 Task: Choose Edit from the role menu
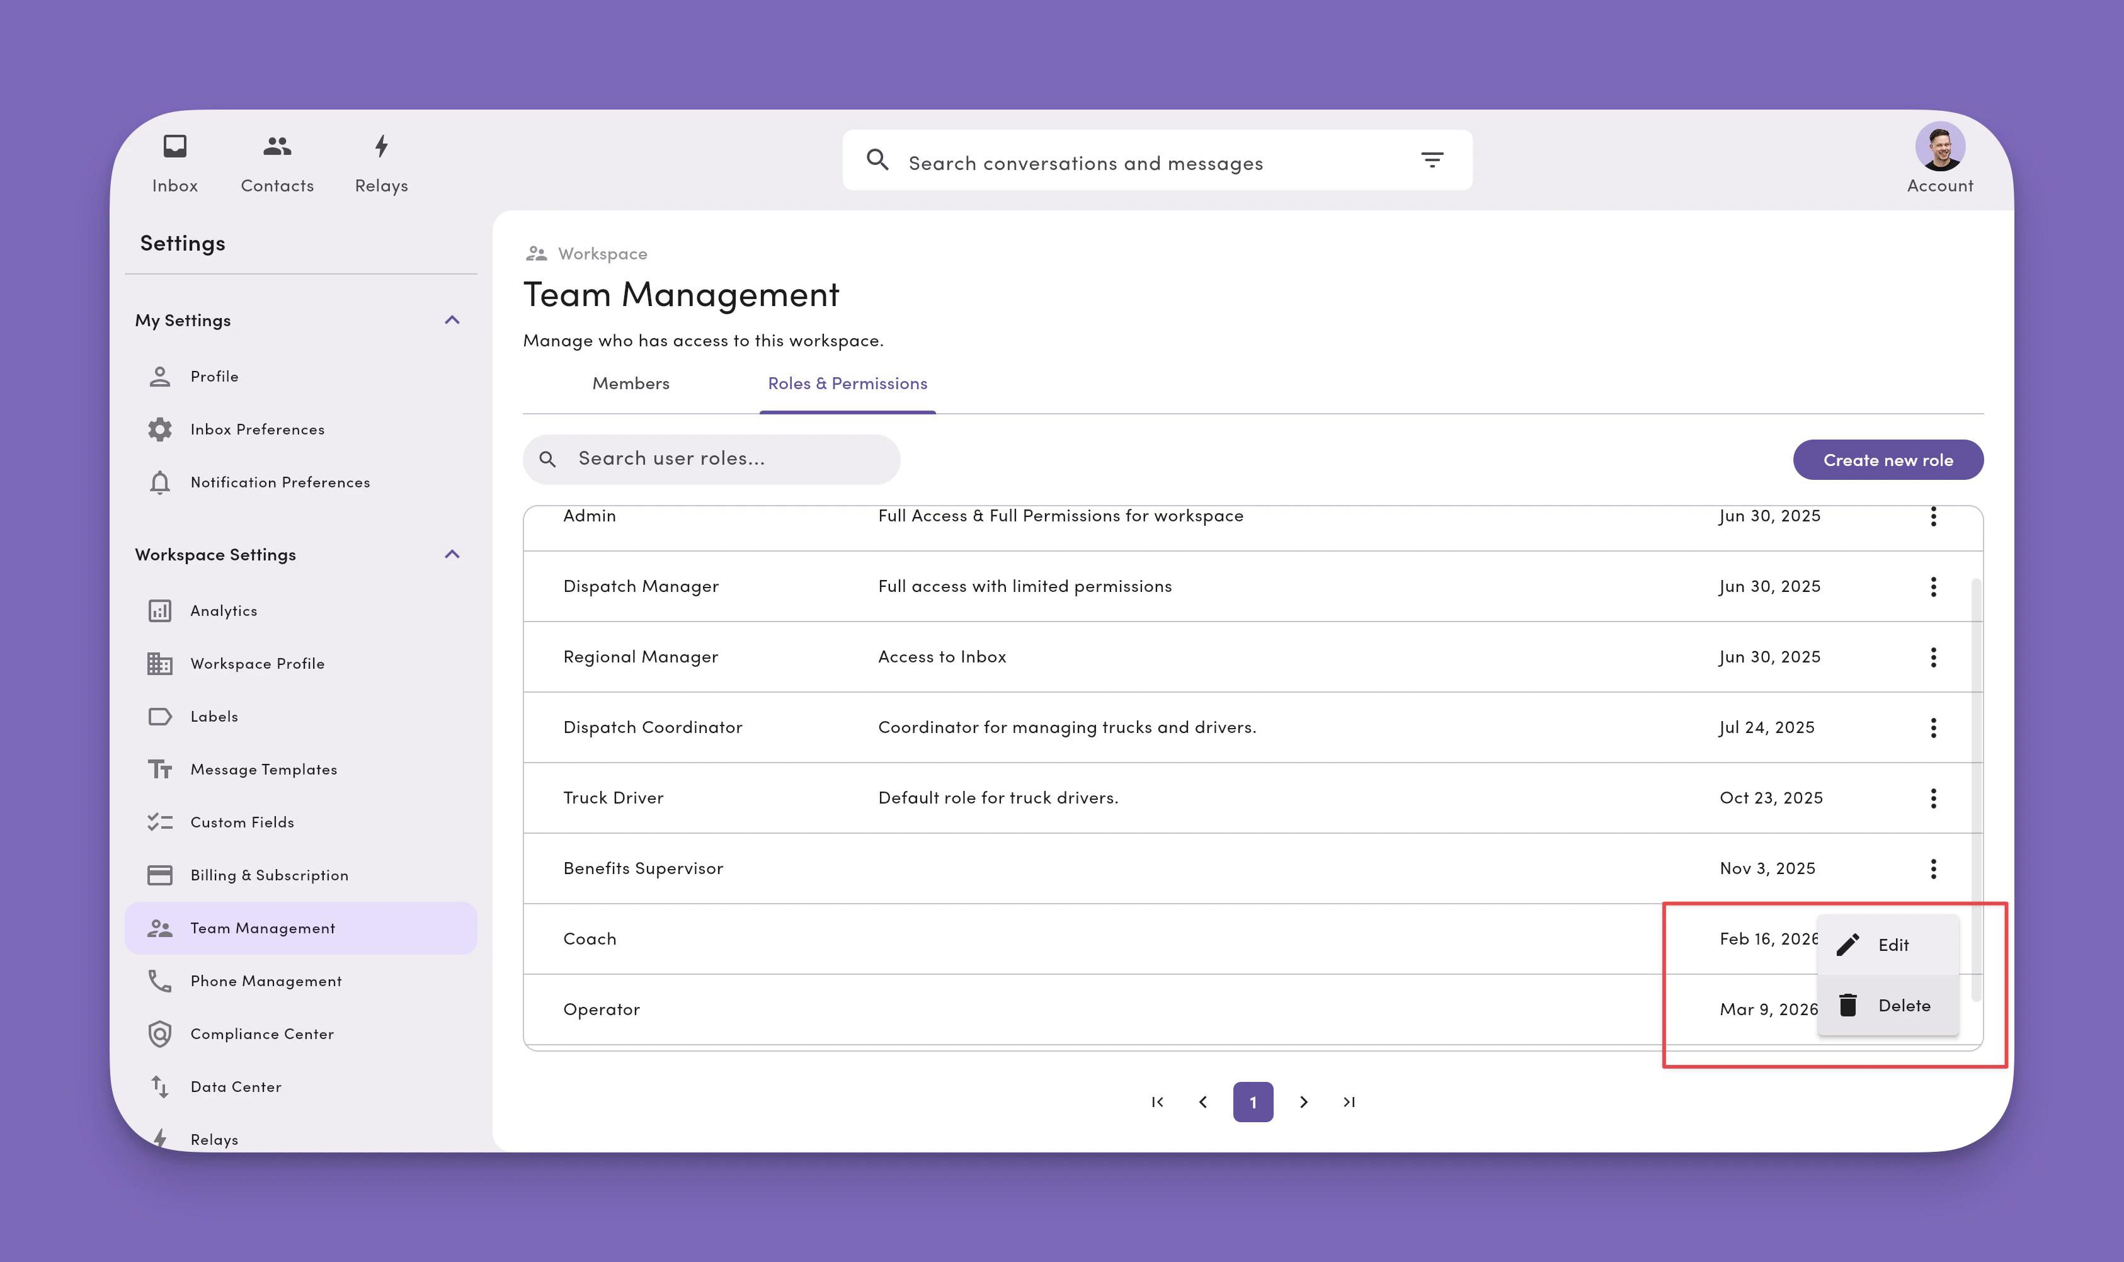pyautogui.click(x=1888, y=945)
